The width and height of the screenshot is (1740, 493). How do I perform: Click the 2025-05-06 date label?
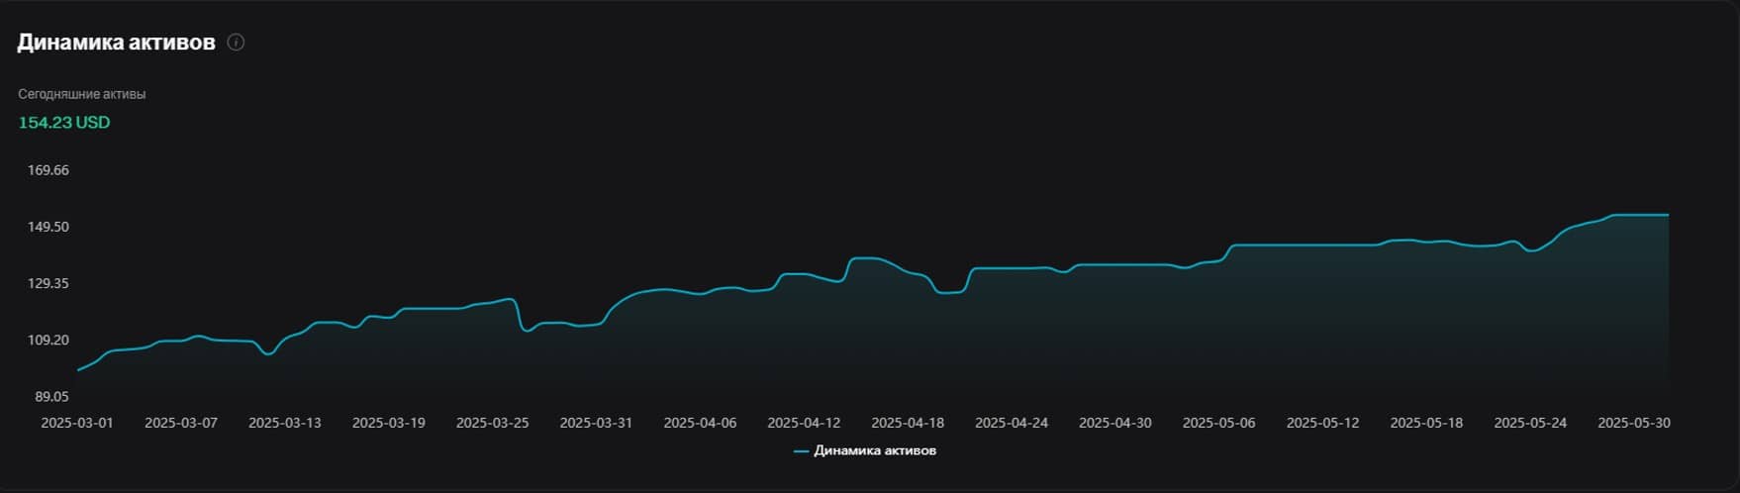click(1219, 423)
